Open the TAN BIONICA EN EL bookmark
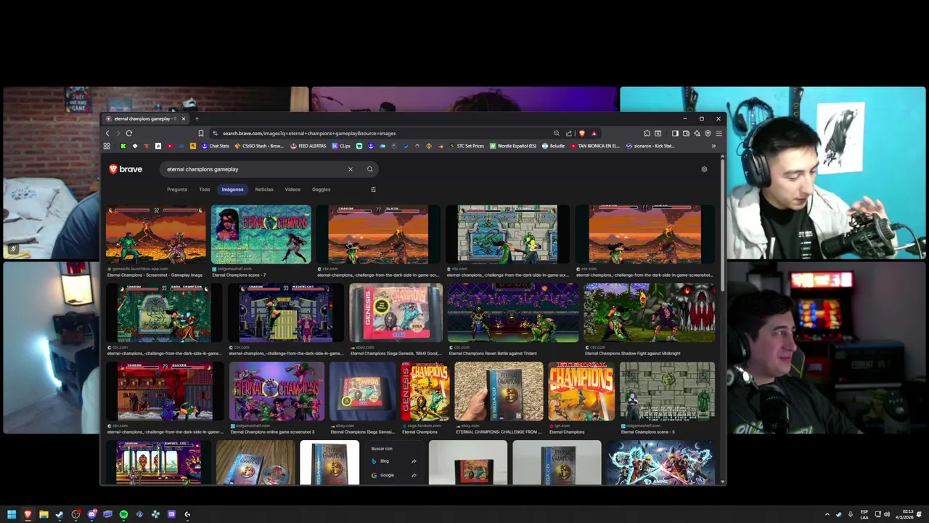 tap(595, 146)
